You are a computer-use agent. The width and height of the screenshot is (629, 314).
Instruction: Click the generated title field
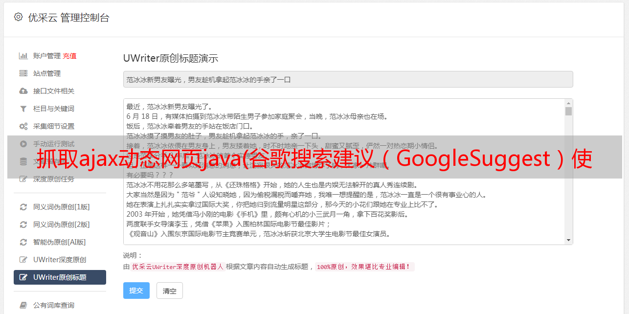[x=348, y=79]
